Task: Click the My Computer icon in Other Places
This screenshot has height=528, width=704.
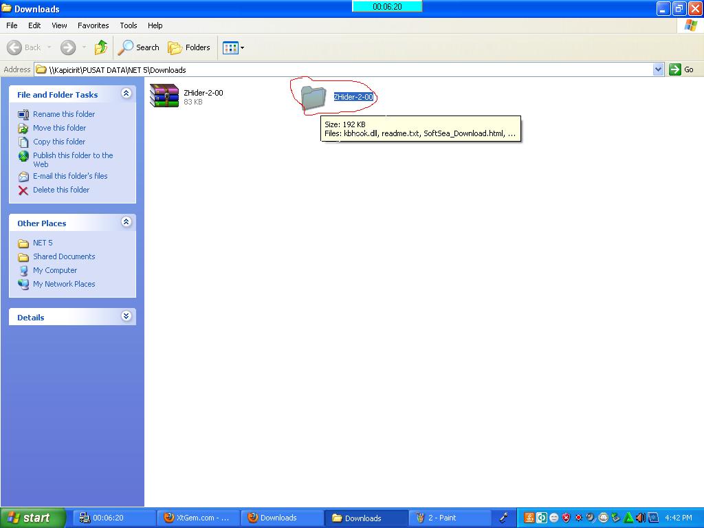Action: click(23, 271)
